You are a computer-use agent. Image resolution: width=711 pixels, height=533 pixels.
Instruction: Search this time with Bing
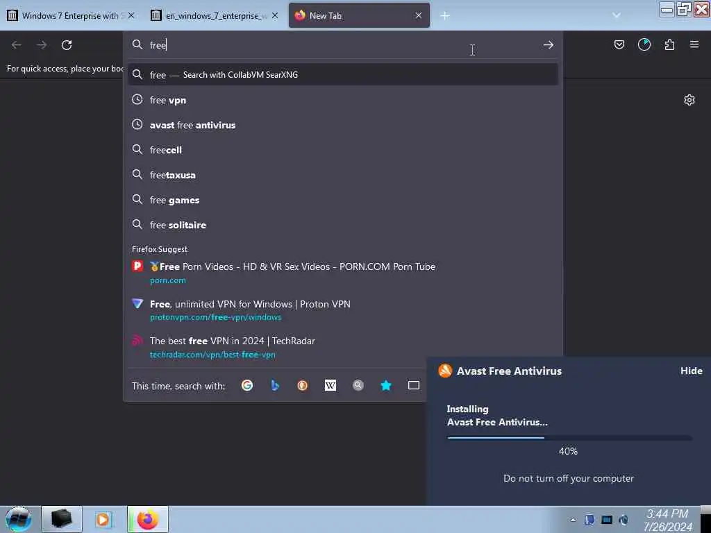coord(275,385)
